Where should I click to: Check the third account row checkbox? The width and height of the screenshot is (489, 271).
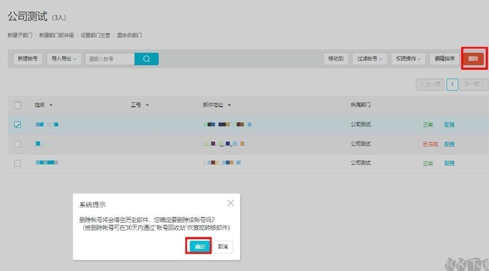pos(17,163)
